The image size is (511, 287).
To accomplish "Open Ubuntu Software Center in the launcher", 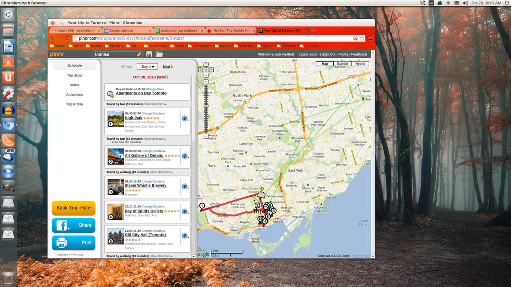I will (x=8, y=62).
